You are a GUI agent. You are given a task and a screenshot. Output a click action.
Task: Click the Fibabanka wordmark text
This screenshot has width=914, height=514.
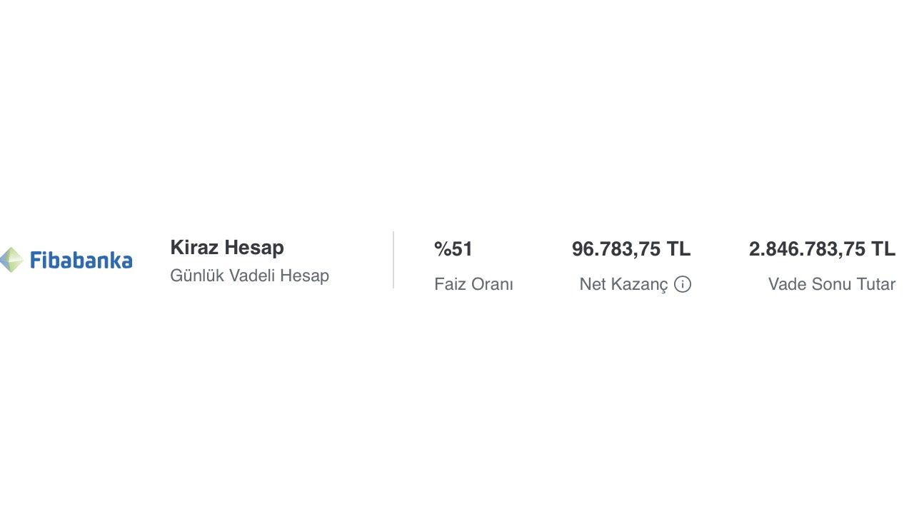(81, 261)
